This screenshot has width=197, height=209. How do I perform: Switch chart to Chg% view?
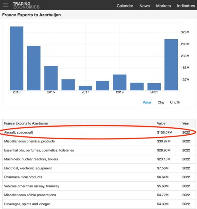pos(175,102)
